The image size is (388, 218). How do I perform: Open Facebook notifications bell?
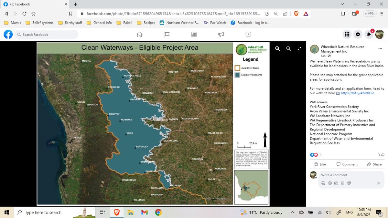(369, 34)
